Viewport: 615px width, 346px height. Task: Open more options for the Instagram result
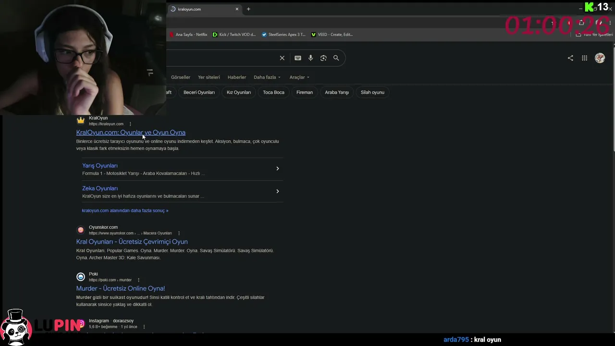(x=144, y=327)
